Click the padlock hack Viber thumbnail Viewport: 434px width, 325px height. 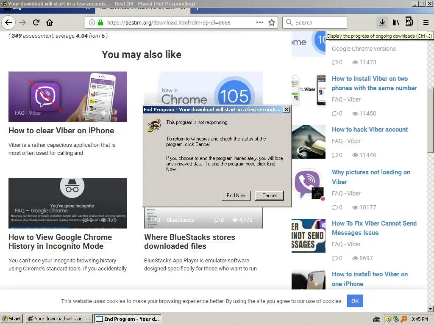tap(309, 142)
